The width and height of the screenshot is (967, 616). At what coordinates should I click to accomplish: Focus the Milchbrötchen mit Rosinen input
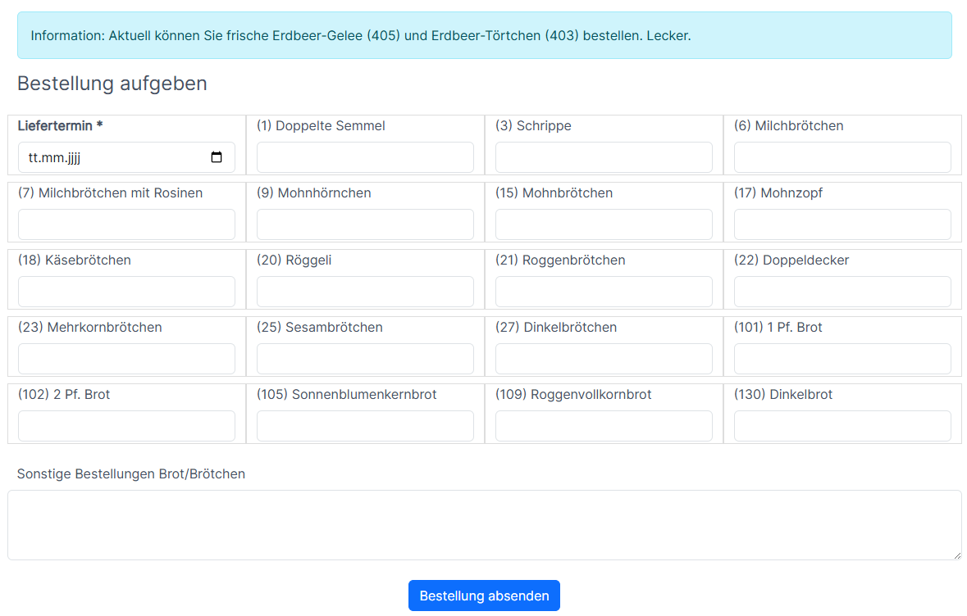click(x=126, y=224)
